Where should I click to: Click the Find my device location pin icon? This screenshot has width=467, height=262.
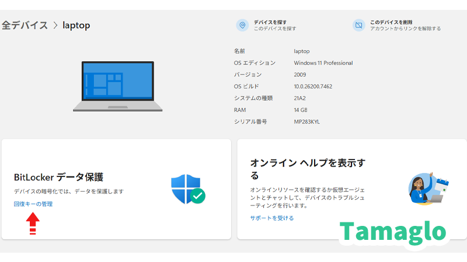pyautogui.click(x=242, y=26)
